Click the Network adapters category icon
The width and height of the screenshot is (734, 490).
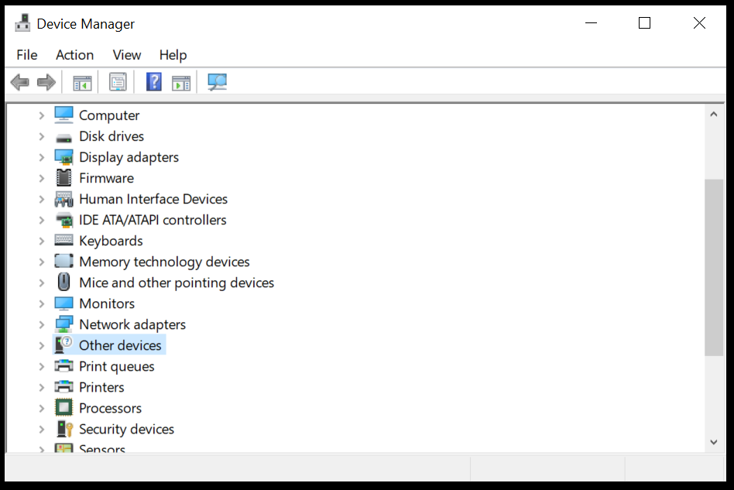pyautogui.click(x=63, y=324)
